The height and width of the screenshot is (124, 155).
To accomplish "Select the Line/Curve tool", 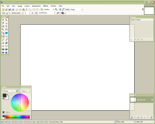I will pos(6,46).
